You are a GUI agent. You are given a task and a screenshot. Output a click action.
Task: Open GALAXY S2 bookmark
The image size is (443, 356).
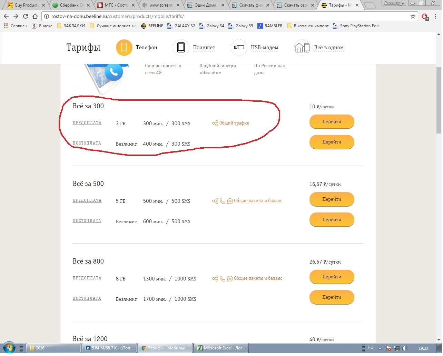181,26
